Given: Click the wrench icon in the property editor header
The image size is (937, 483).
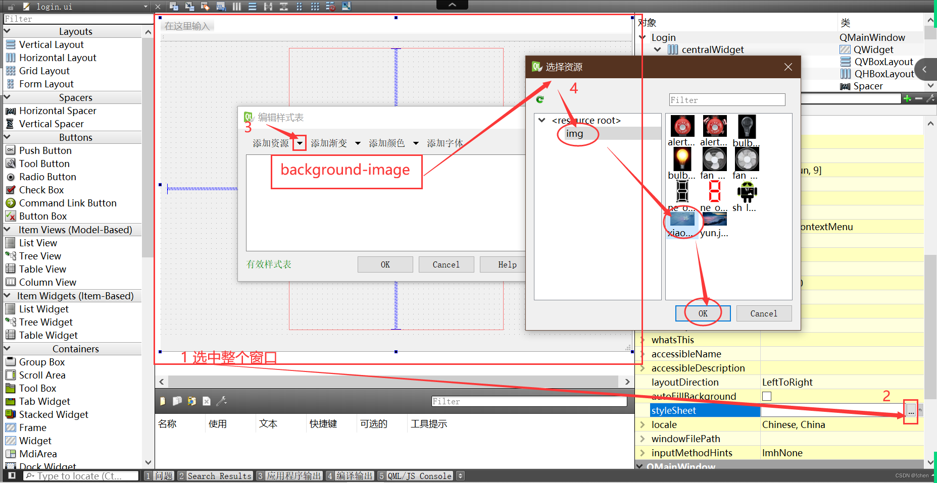Looking at the screenshot, I should click(x=930, y=98).
